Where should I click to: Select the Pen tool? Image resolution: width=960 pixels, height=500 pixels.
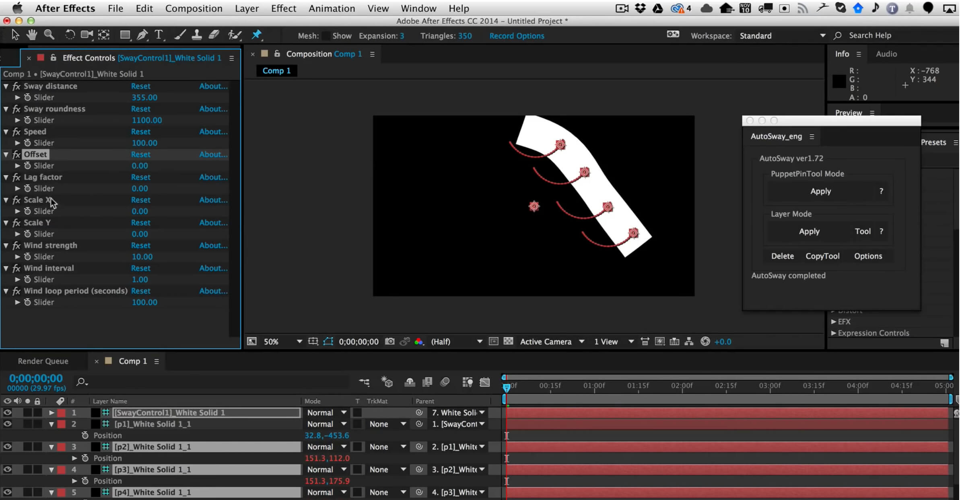pyautogui.click(x=142, y=35)
